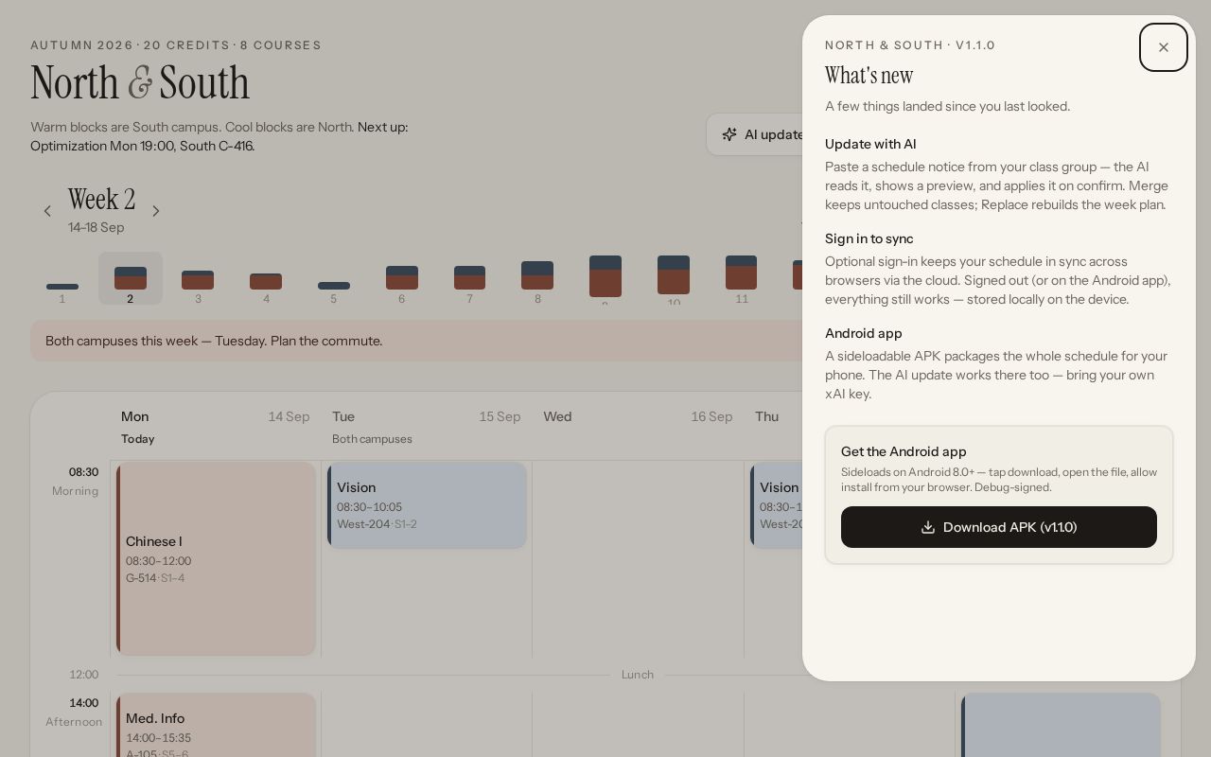1211x757 pixels.
Task: Open the AI update sparkle button
Action: pyautogui.click(x=757, y=134)
